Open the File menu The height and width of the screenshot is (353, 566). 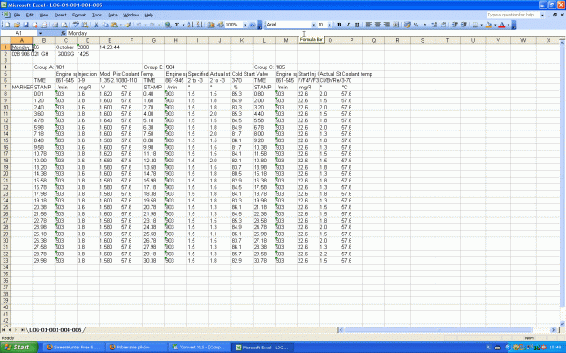tap(16, 15)
